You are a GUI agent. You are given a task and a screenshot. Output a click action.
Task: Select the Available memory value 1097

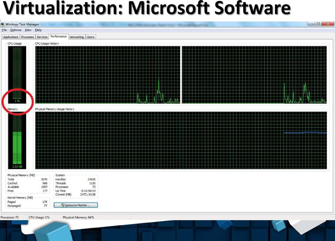[44, 187]
